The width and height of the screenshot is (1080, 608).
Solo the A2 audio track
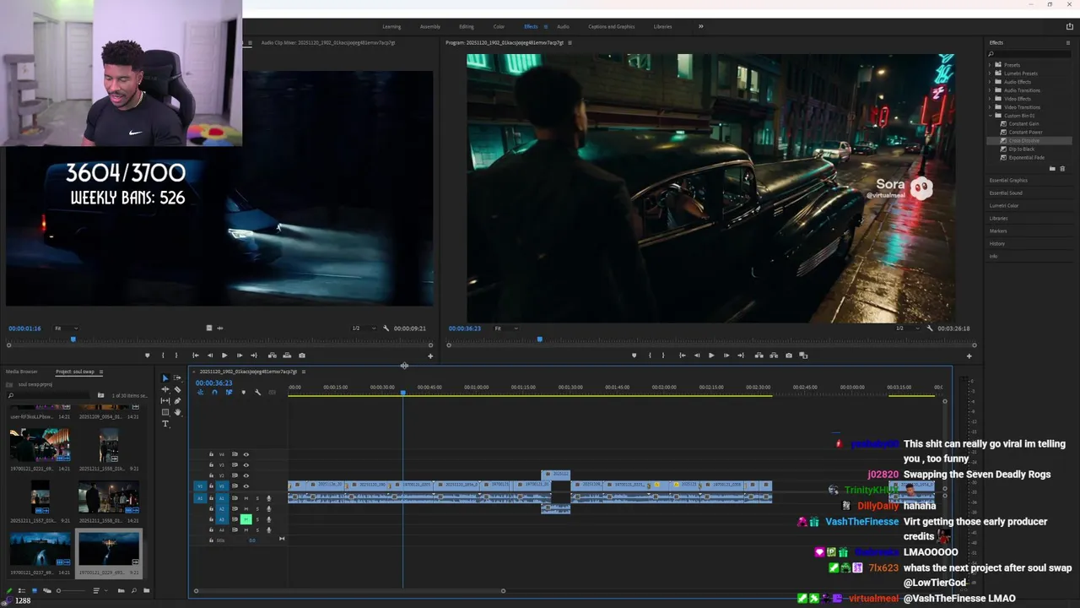coord(257,508)
